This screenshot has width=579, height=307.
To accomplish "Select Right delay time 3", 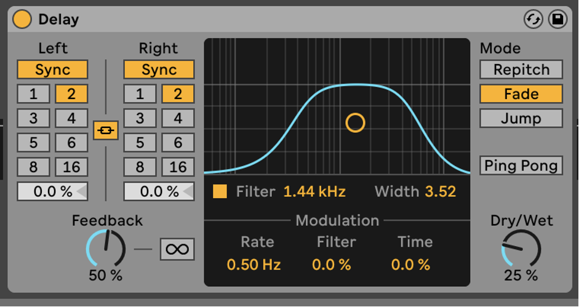I will pos(140,118).
